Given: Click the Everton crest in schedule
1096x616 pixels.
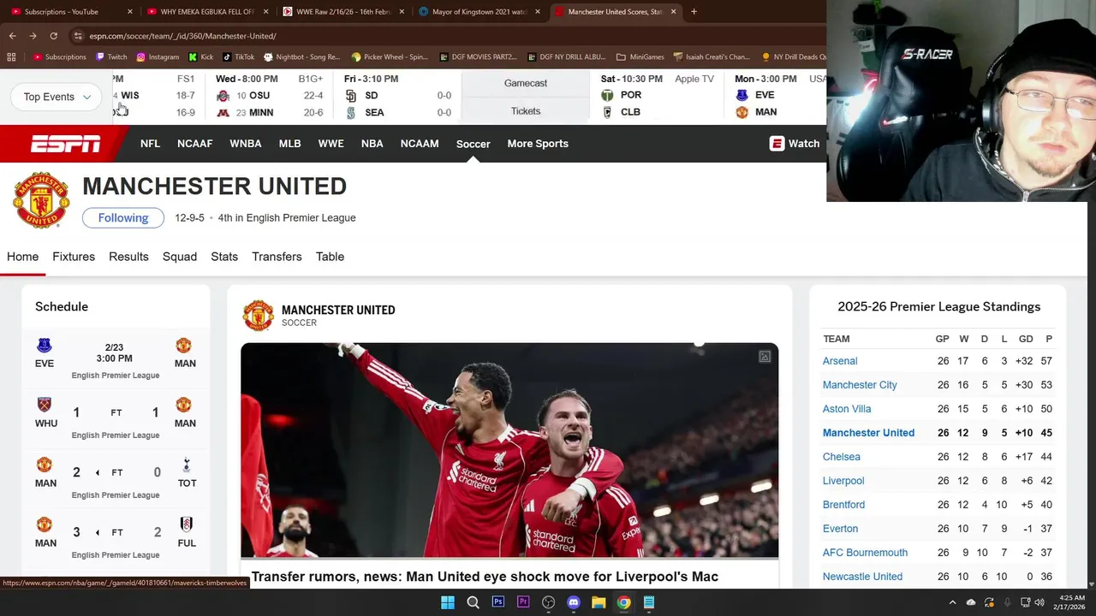Looking at the screenshot, I should click(45, 346).
